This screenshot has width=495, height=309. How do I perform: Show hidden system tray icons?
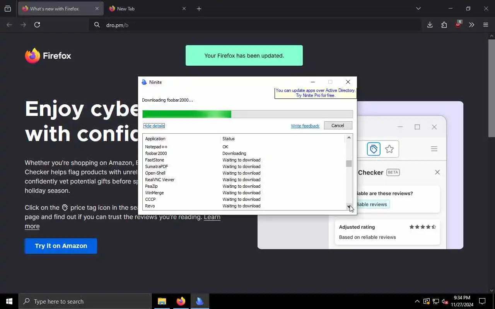tap(417, 301)
